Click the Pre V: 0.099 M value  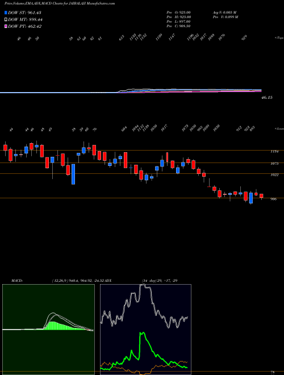point(225,17)
